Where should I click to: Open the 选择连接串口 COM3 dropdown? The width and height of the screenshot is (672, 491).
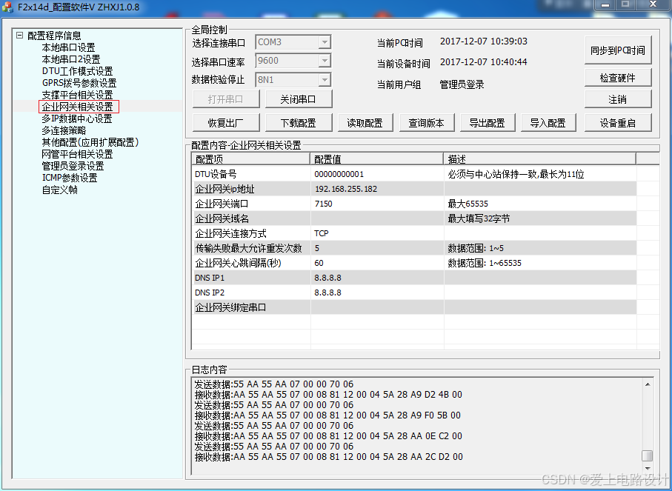coord(325,42)
